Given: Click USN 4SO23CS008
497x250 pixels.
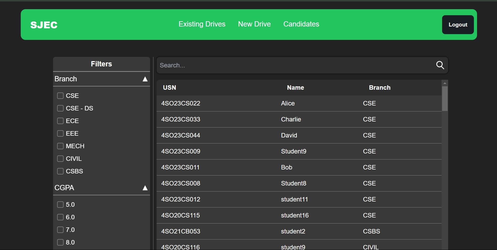Looking at the screenshot, I should pyautogui.click(x=181, y=183).
